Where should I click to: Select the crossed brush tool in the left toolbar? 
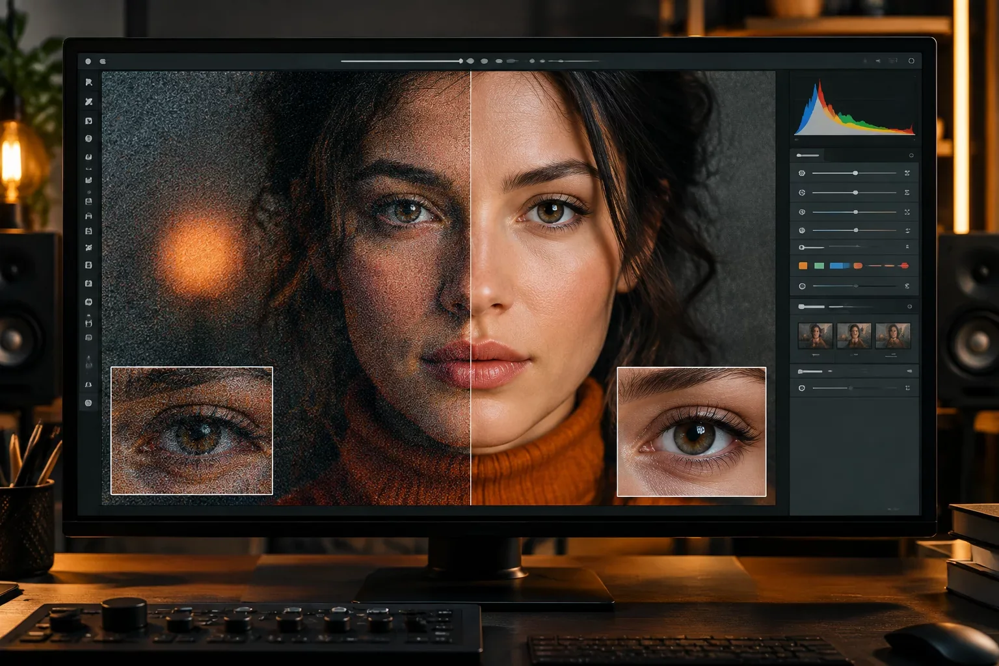coord(88,101)
